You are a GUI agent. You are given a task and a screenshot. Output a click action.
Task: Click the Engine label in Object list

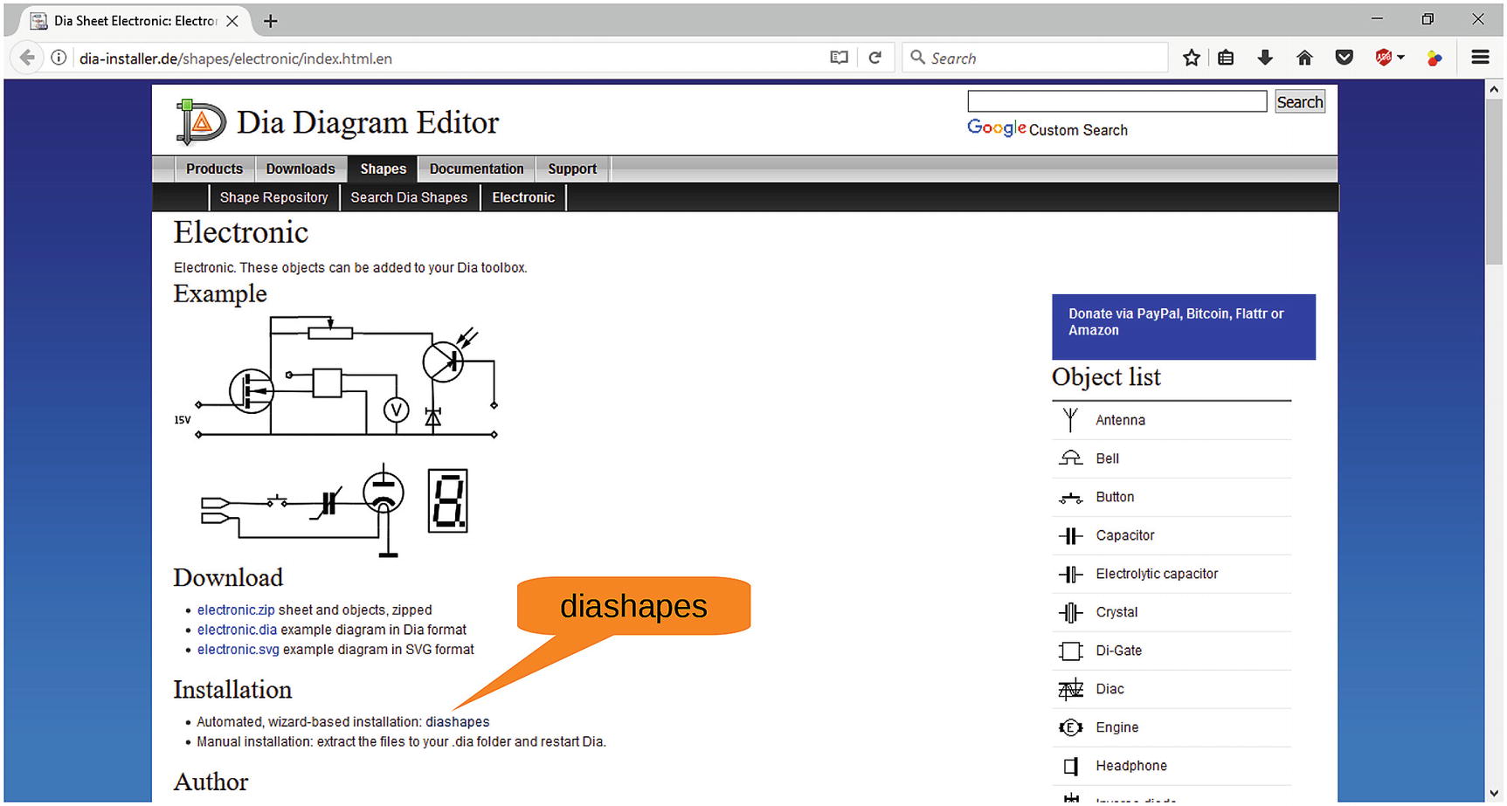tap(1117, 727)
